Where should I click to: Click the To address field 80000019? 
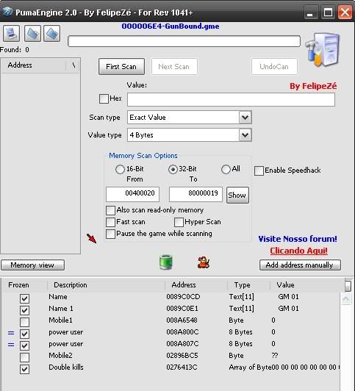tap(196, 194)
